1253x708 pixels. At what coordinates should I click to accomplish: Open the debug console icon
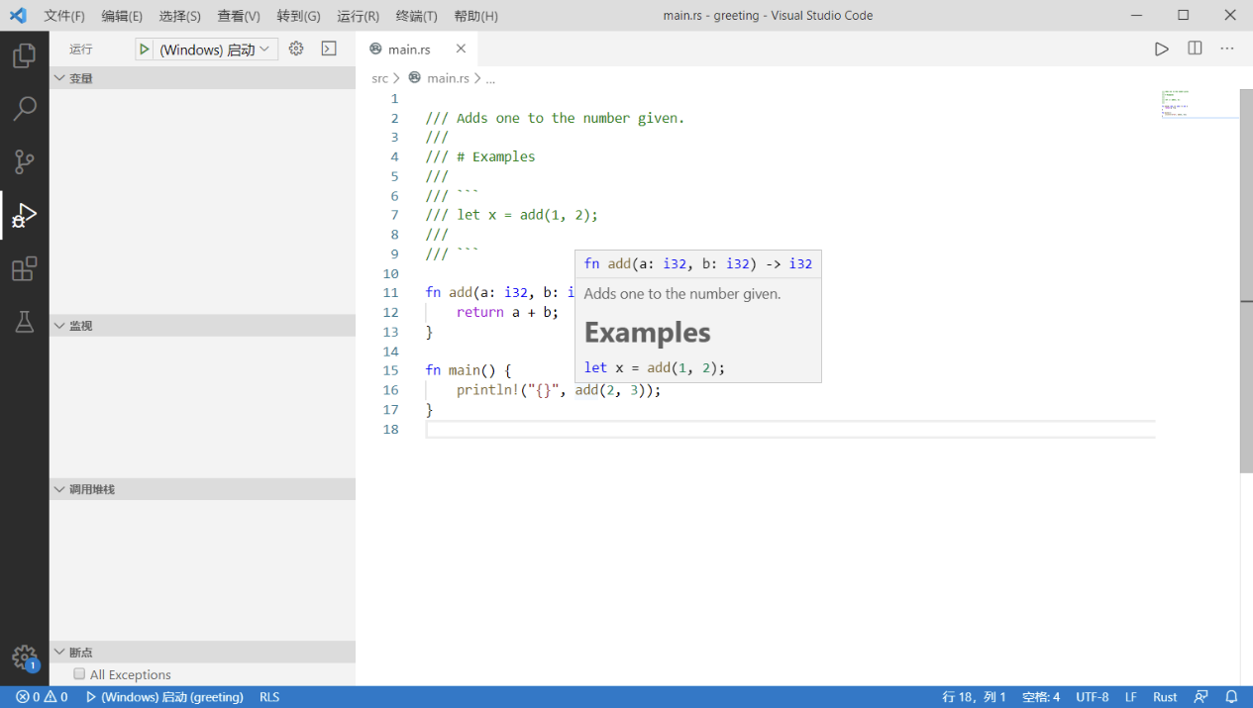click(329, 49)
